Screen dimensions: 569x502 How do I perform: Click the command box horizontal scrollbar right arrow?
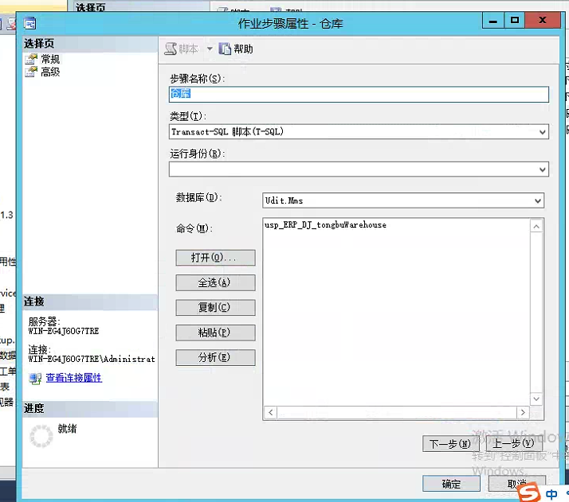524,413
